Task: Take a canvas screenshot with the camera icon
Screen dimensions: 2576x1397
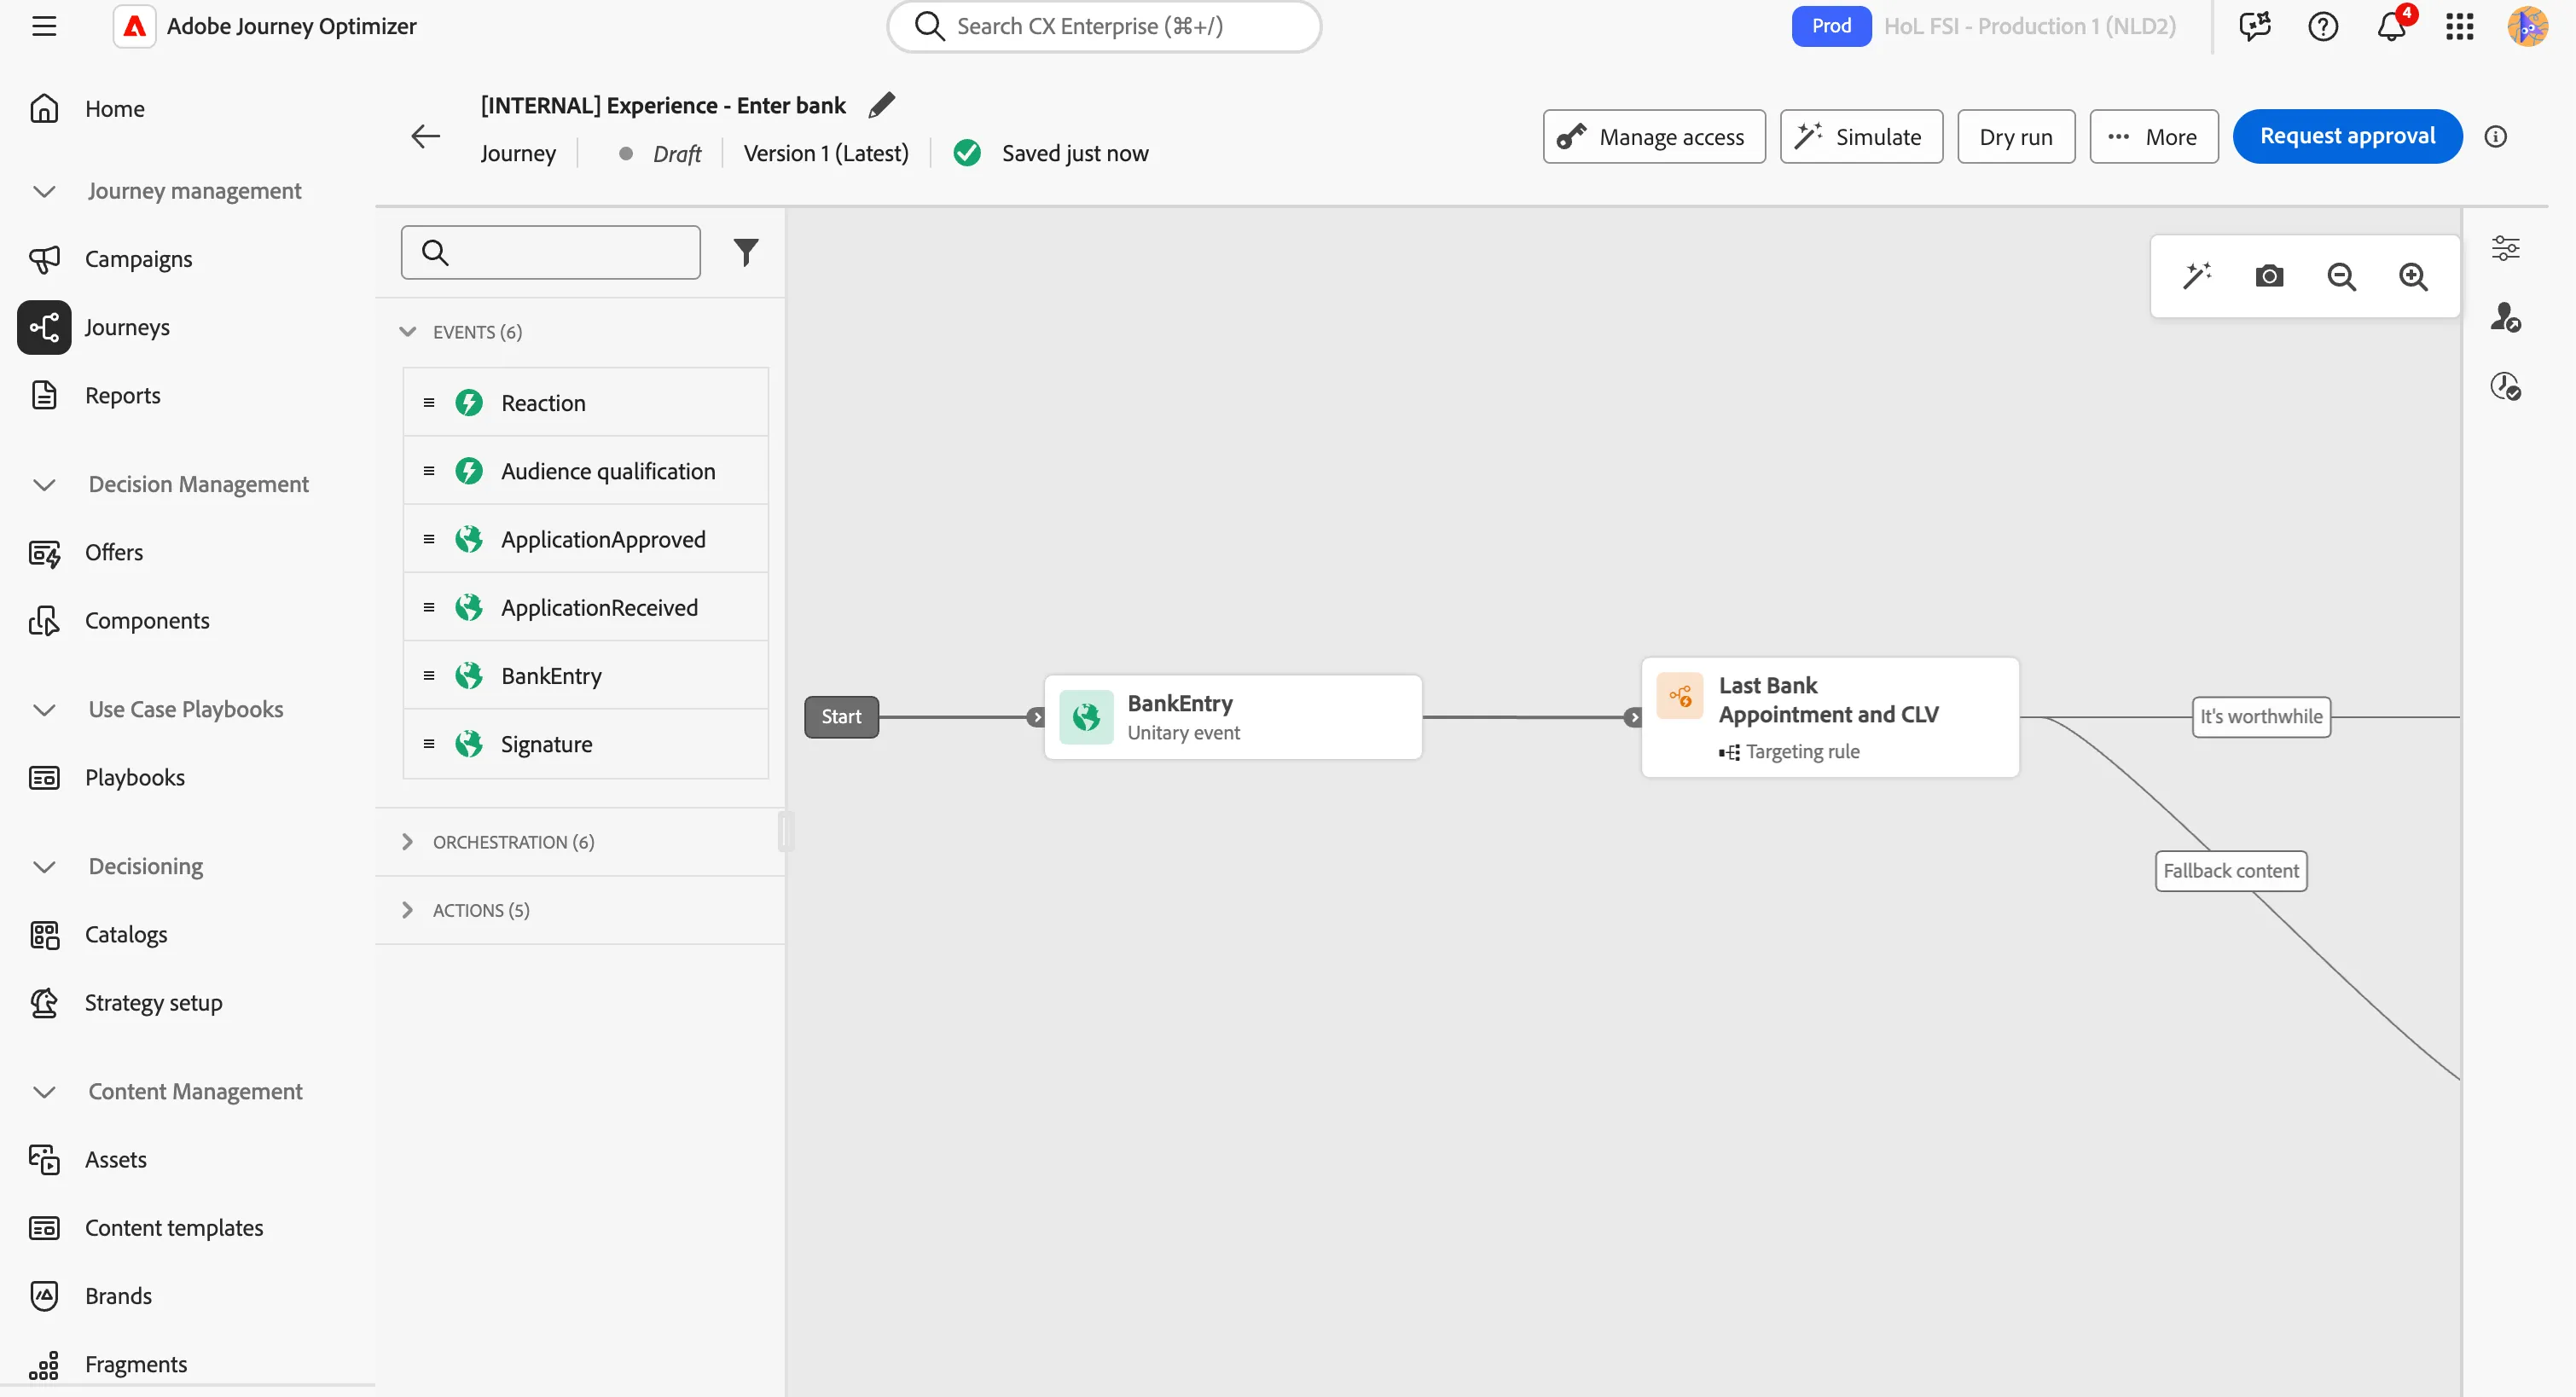Action: click(2269, 276)
